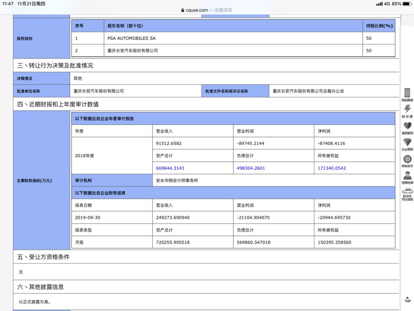Open the 企业增资 diamond icon
Viewport: 414px width, 311px height.
pyautogui.click(x=407, y=142)
